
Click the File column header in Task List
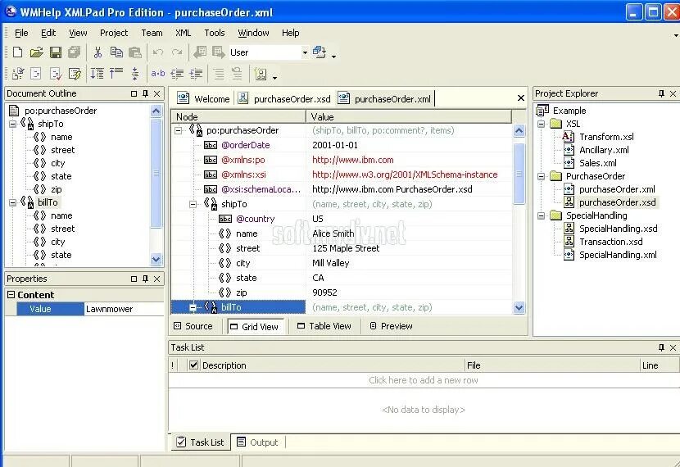pos(551,365)
